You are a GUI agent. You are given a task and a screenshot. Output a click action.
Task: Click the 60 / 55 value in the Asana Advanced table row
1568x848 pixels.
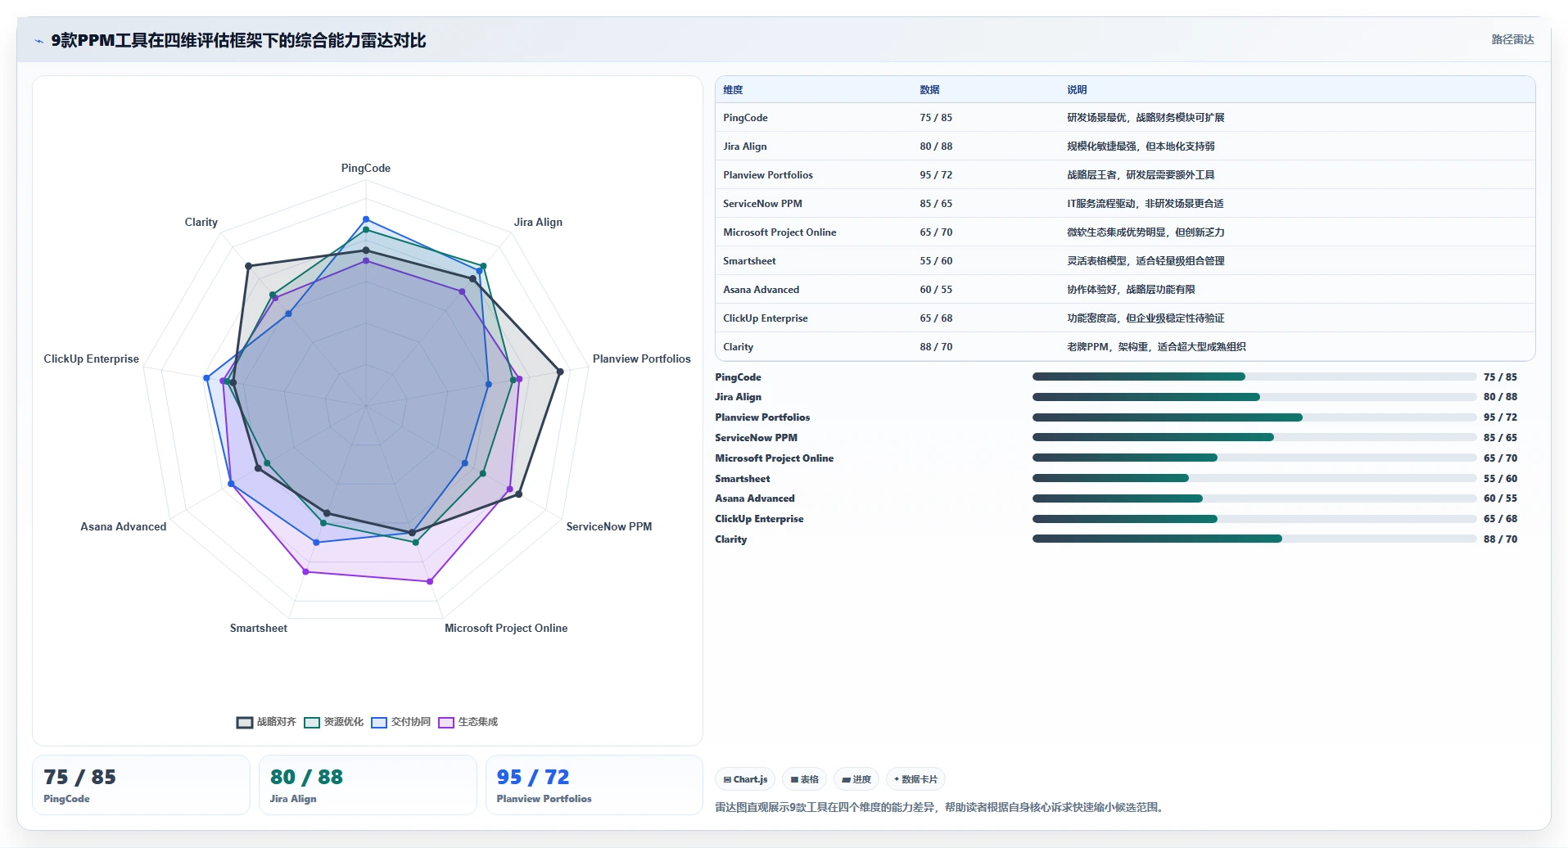tap(936, 290)
